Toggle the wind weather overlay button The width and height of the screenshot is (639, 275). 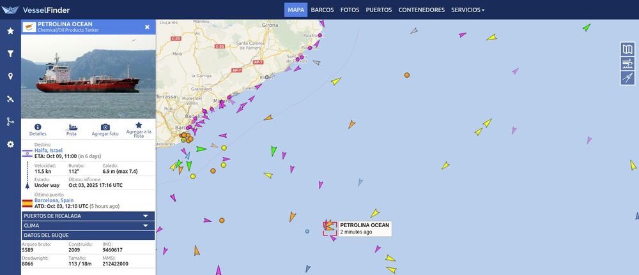pyautogui.click(x=627, y=63)
